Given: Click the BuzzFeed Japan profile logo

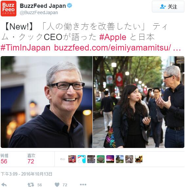Looking at the screenshot, I should (9, 9).
